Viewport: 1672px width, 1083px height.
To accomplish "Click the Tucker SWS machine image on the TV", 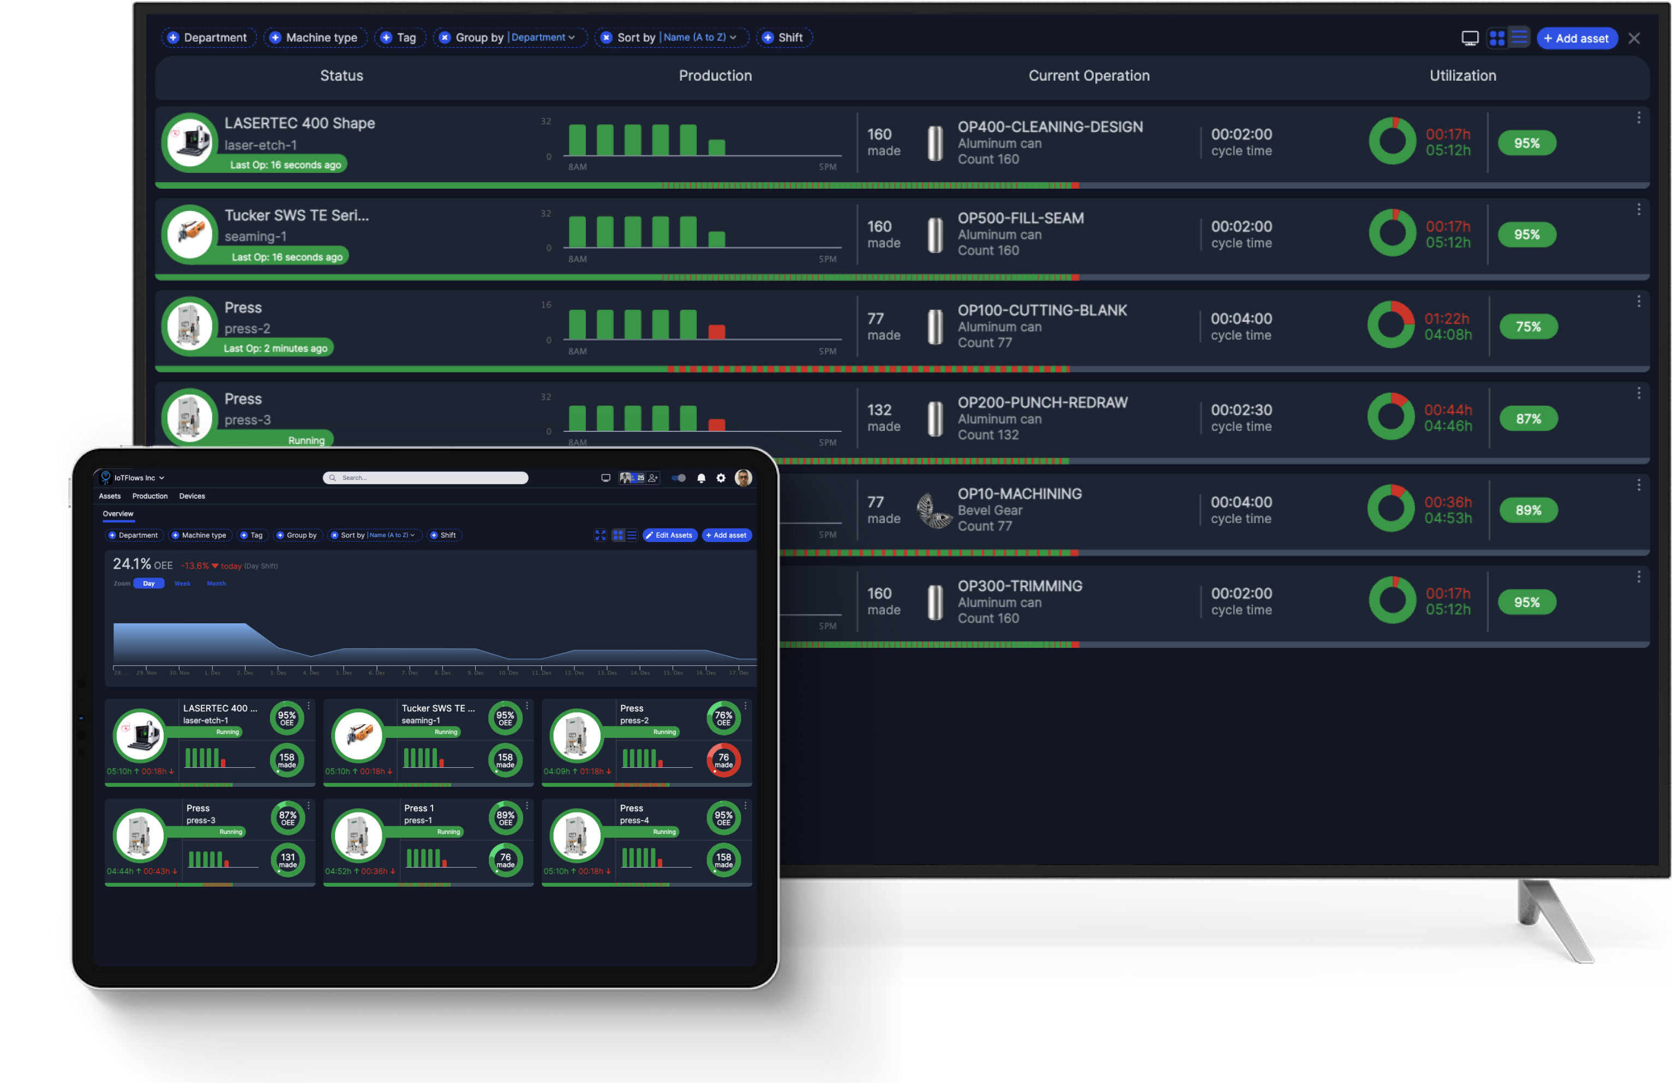I will coord(190,233).
